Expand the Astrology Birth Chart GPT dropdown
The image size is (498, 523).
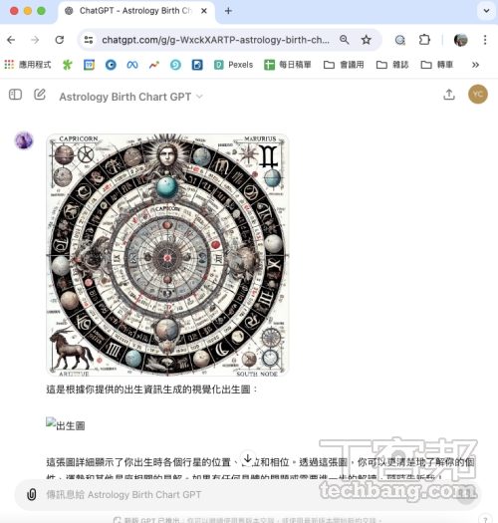131,97
